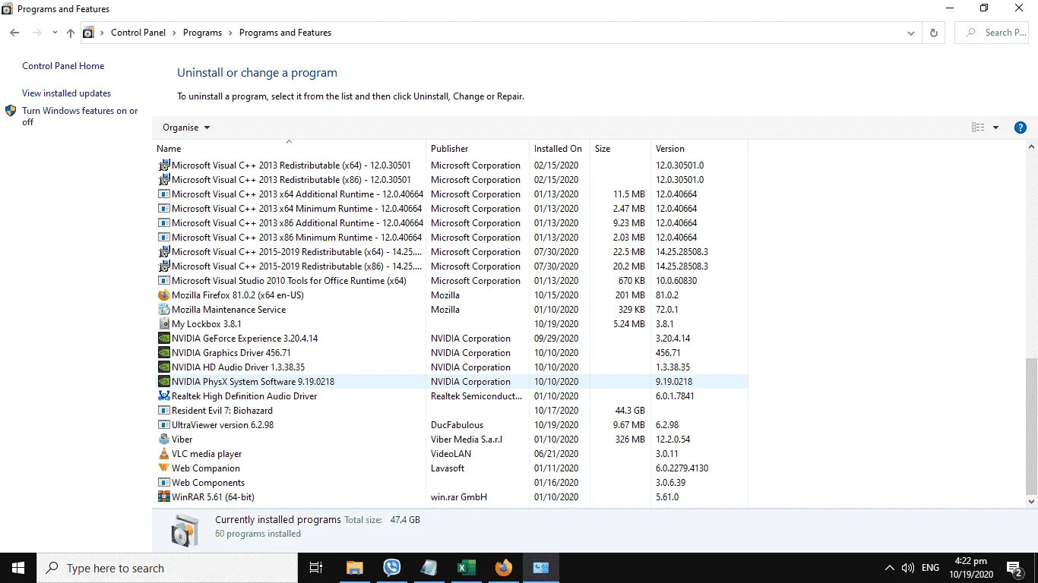
Task: Click the Resident Evil 7: Biohazard icon
Action: click(x=163, y=411)
